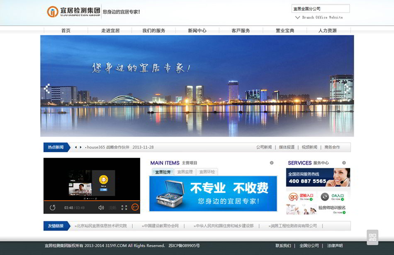Open the 新闻中心 menu item
Screen dimensions: 394x255
[197, 31]
